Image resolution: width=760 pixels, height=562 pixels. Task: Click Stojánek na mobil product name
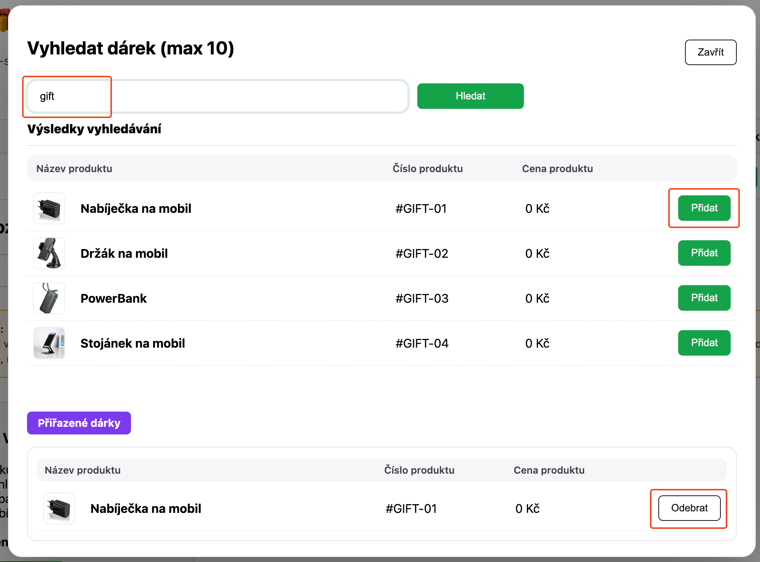(x=133, y=343)
